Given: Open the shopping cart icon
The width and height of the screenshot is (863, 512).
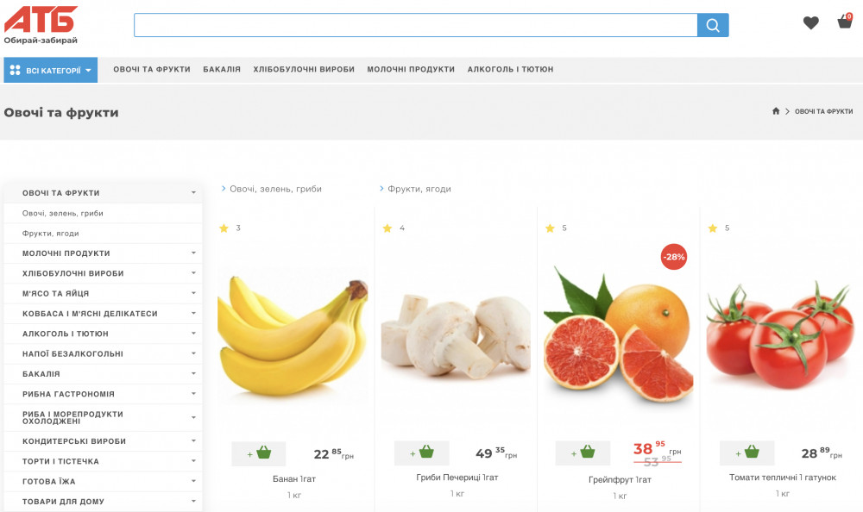Looking at the screenshot, I should click(845, 22).
